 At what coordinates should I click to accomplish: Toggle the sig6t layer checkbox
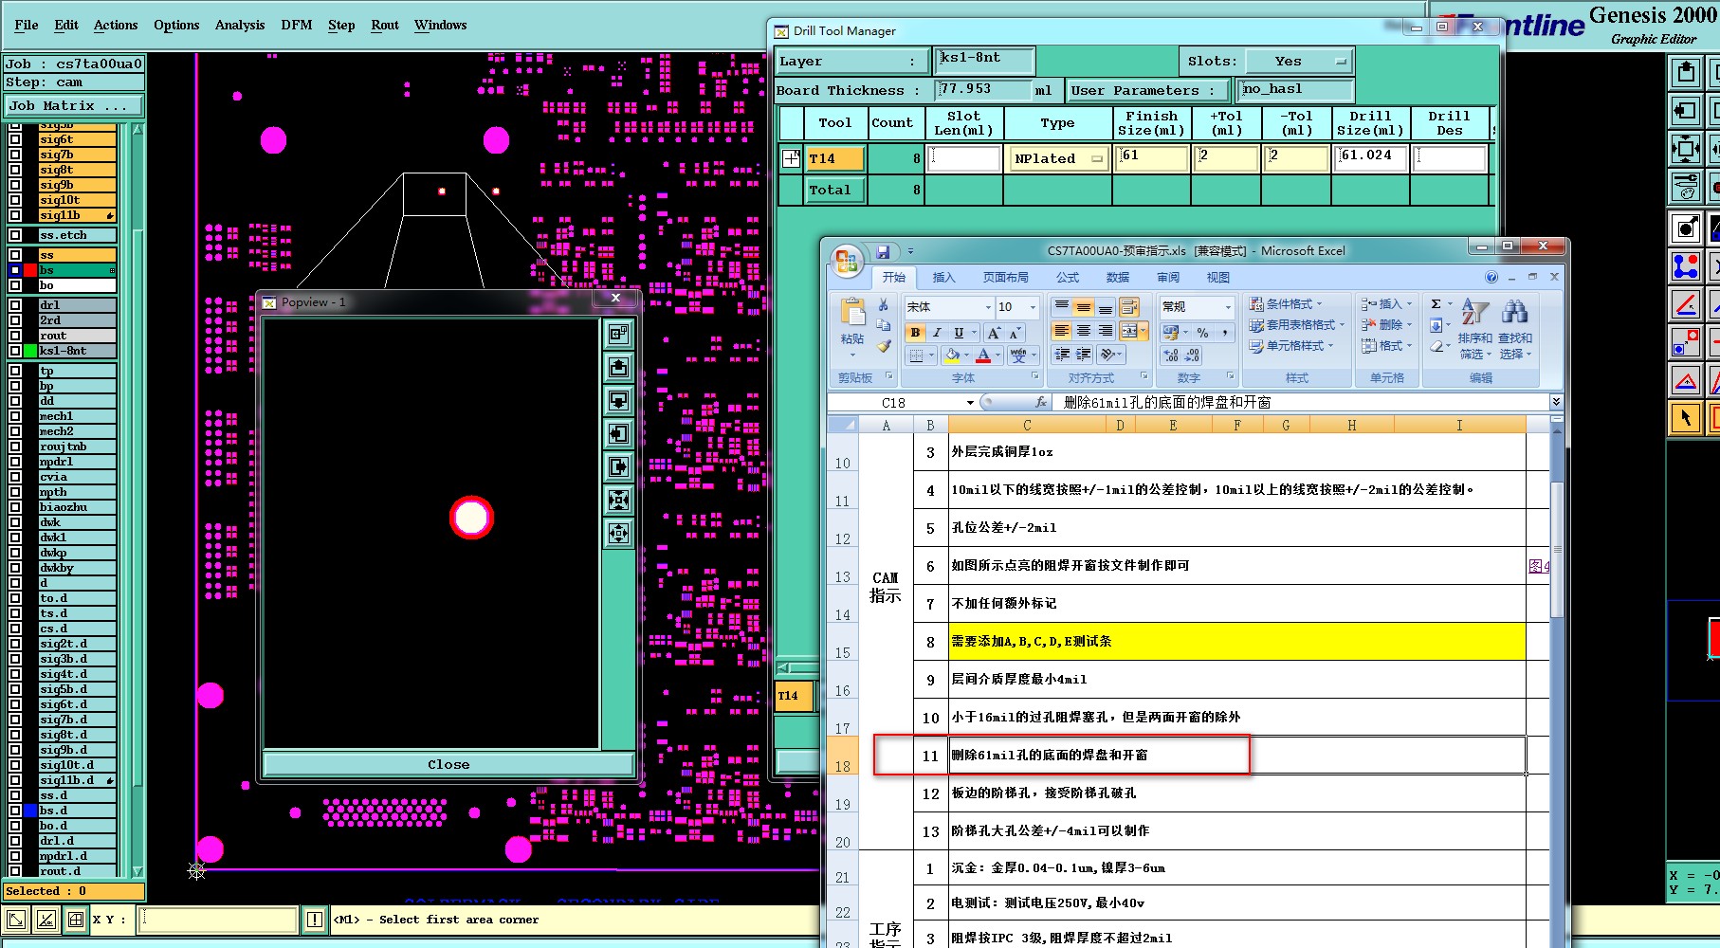tap(15, 139)
